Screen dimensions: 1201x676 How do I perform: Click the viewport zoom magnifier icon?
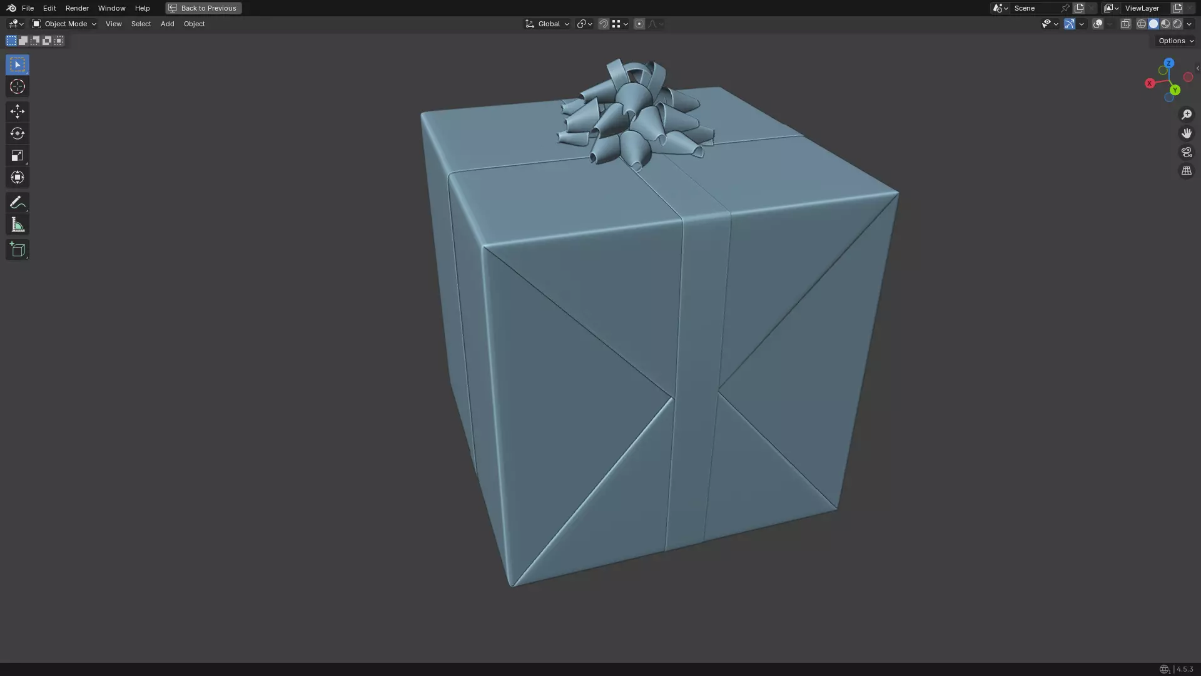1186,115
